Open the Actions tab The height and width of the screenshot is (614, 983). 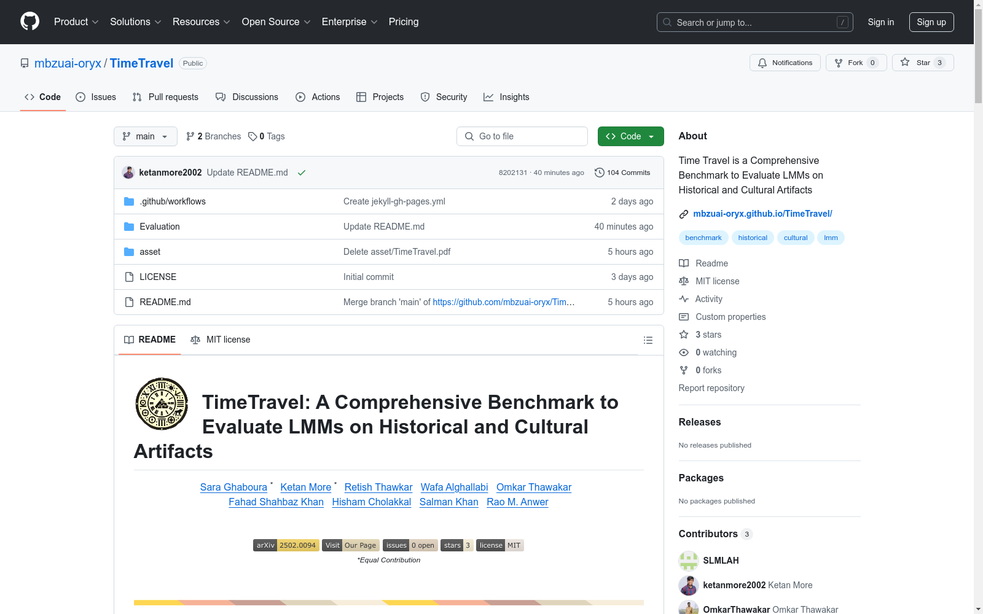click(x=318, y=97)
